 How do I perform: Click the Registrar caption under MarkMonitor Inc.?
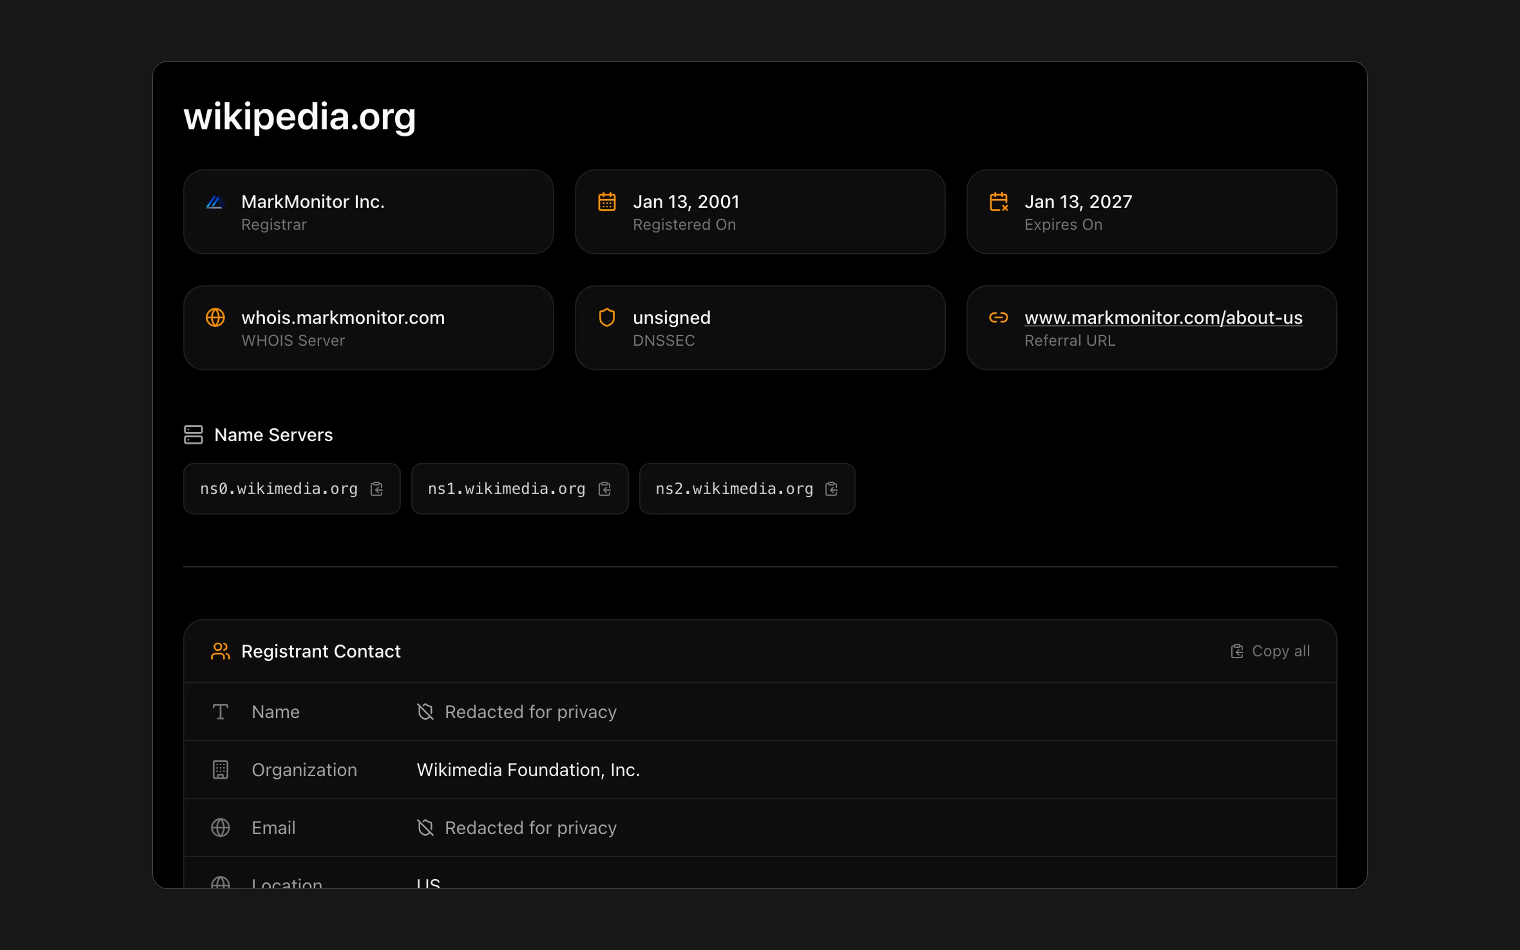[274, 225]
